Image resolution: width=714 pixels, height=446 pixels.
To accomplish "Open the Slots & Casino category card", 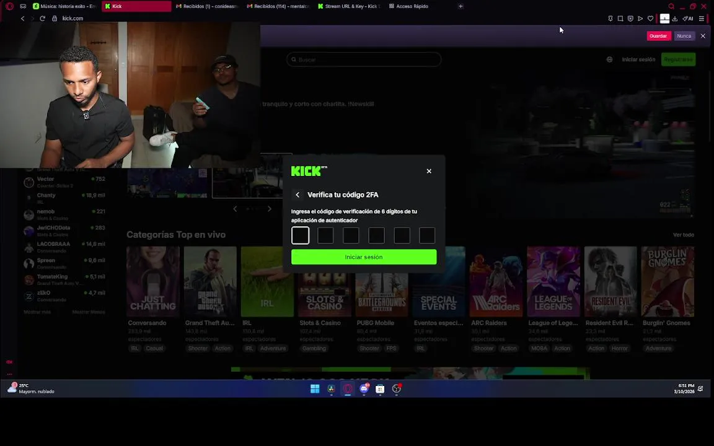I will (325, 282).
